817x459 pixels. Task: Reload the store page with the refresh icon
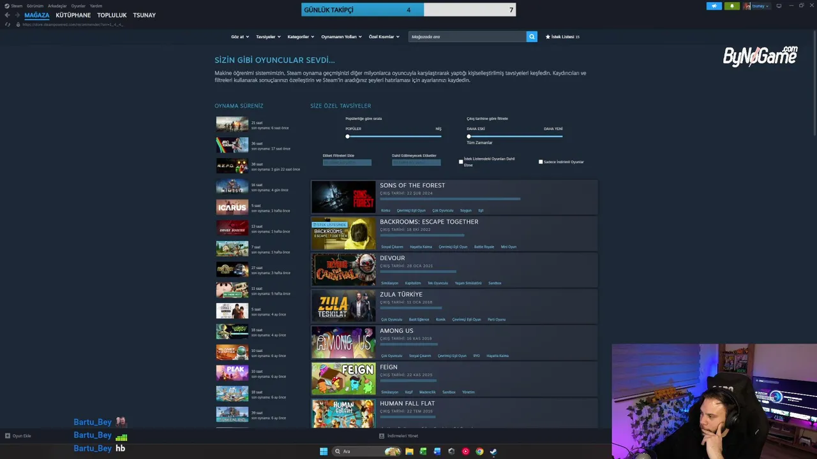8,24
